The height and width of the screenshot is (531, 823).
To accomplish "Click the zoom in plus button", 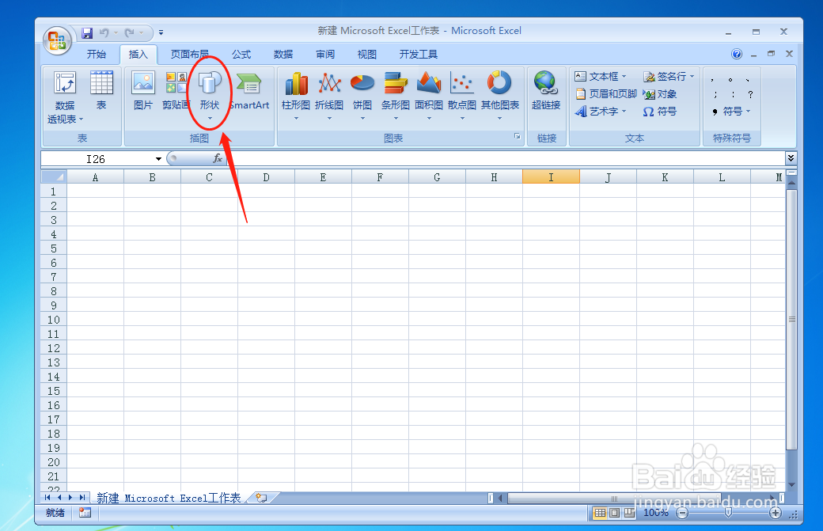I will point(776,513).
